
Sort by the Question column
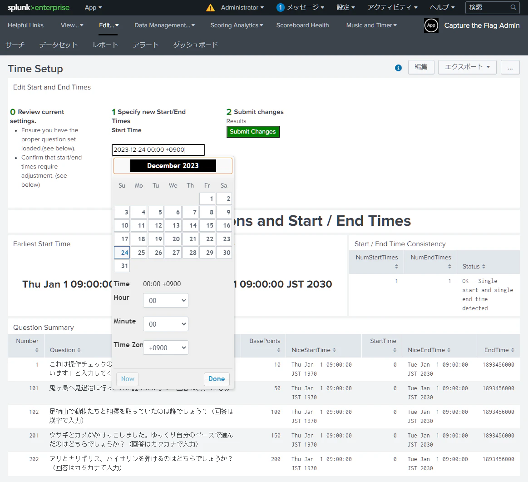coord(65,350)
